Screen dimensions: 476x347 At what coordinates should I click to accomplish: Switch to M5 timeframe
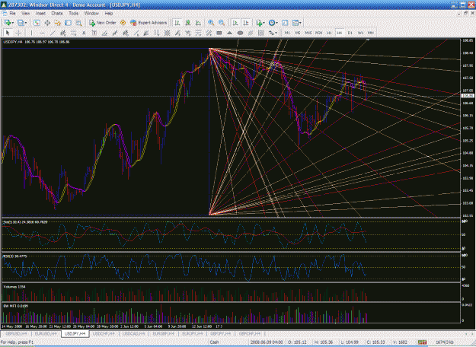pos(298,33)
